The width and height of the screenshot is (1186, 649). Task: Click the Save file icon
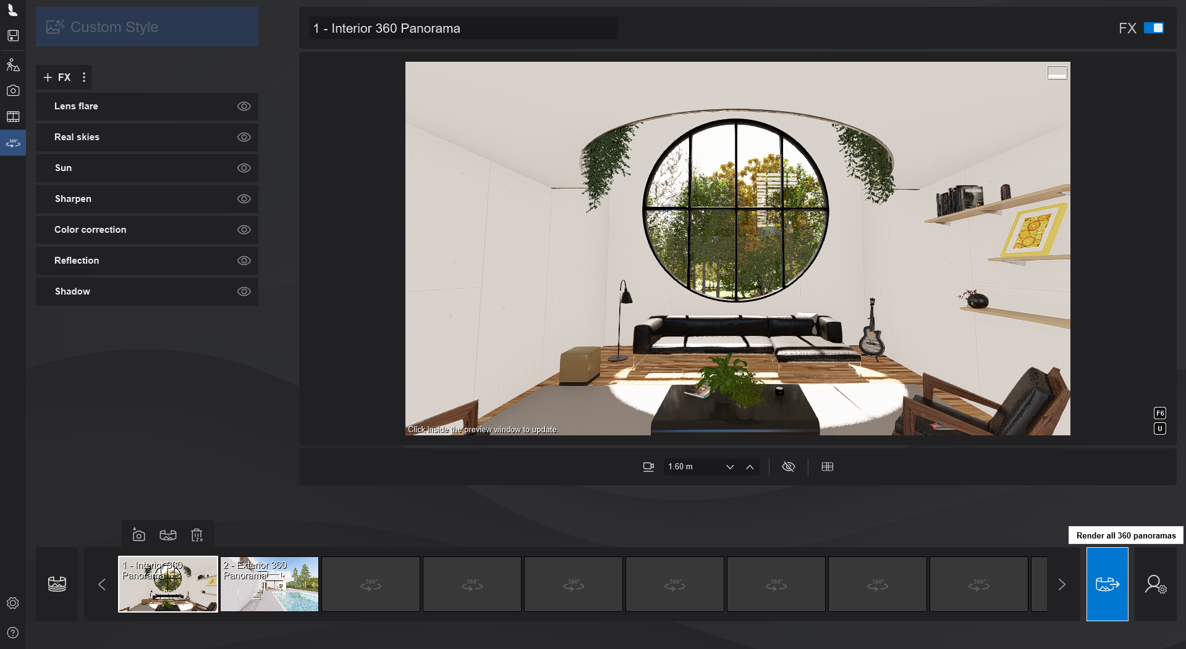coord(13,36)
